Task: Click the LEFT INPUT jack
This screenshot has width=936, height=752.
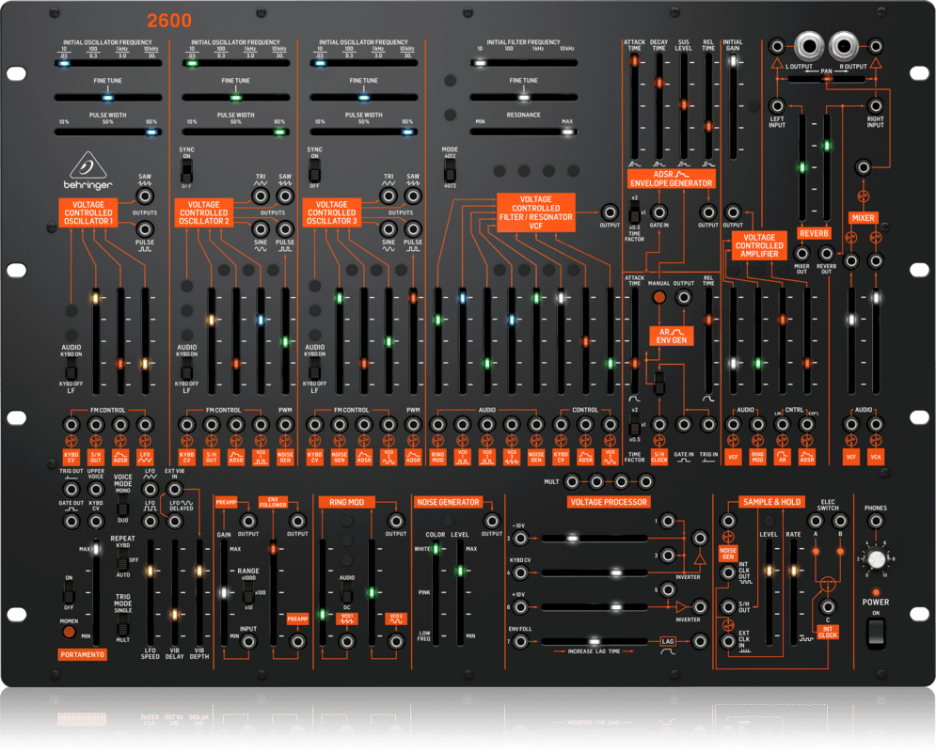Action: (777, 106)
